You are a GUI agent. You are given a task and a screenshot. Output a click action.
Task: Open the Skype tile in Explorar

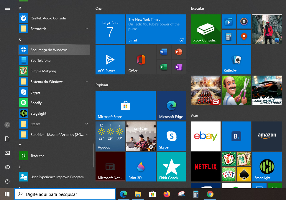[172, 136]
